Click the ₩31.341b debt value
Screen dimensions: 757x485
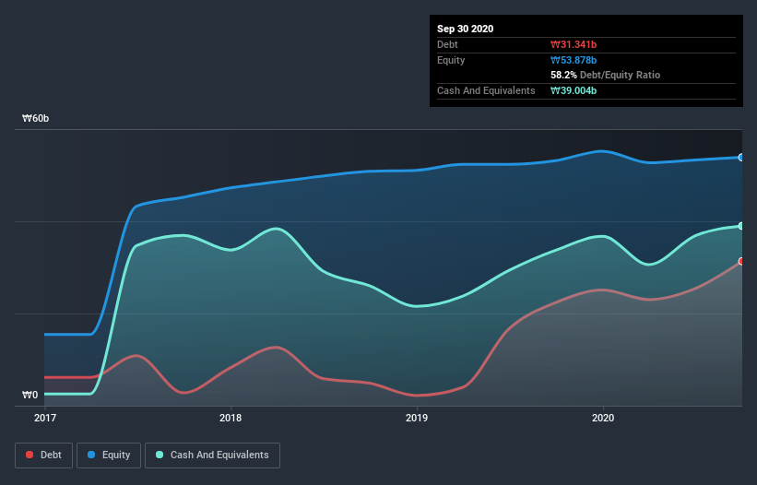pos(574,44)
